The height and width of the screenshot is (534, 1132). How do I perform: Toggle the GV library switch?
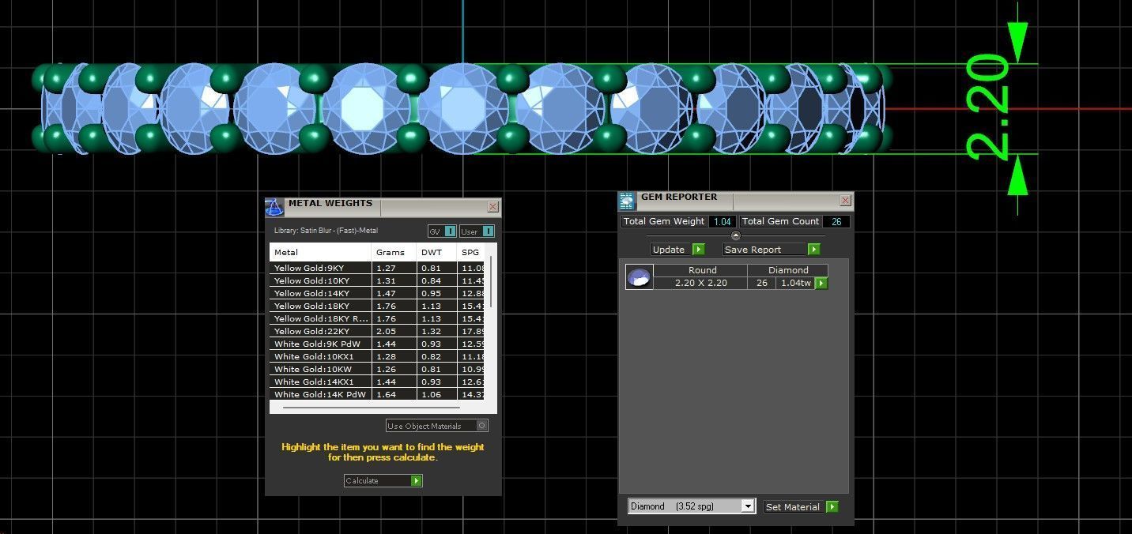coord(442,231)
